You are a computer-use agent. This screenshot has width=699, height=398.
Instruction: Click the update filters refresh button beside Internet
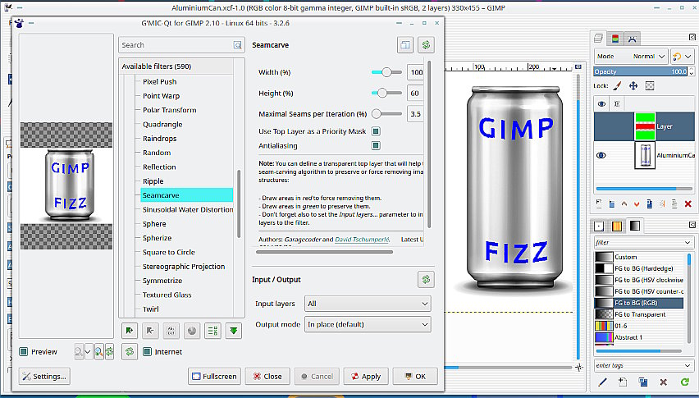point(130,352)
